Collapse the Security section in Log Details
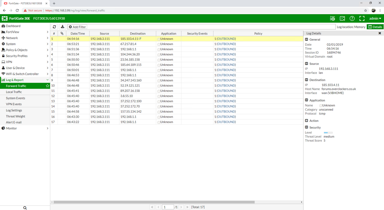Image resolution: width=384 pixels, height=210 pixels. click(x=307, y=127)
